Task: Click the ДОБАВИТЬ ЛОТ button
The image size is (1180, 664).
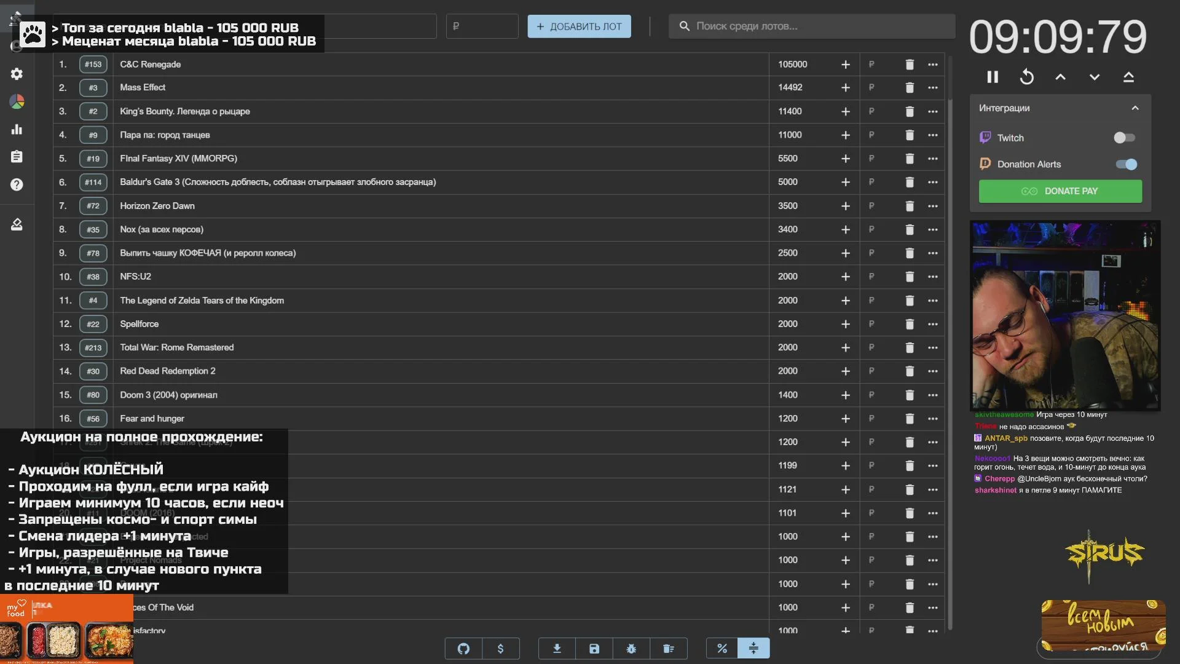Action: pyautogui.click(x=578, y=26)
